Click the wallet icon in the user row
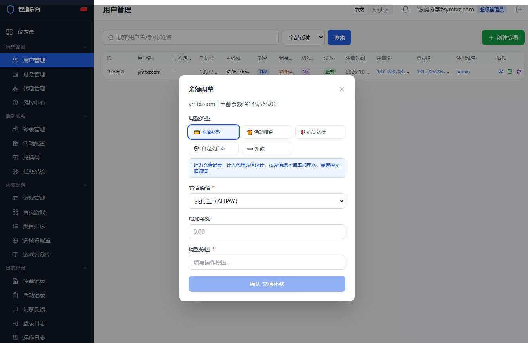 tap(510, 72)
